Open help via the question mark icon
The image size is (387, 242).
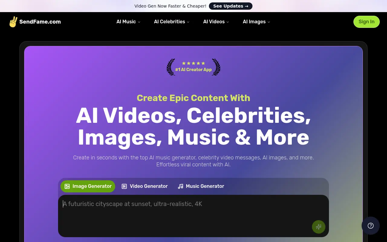[370, 226]
